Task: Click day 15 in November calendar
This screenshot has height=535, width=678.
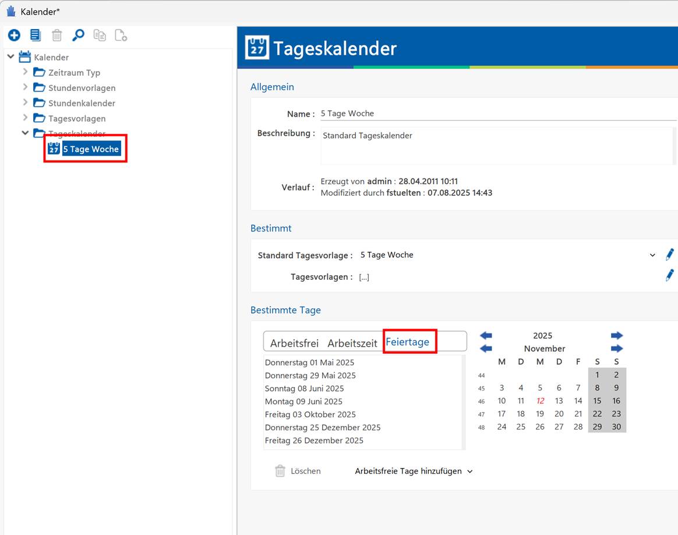Action: 597,401
